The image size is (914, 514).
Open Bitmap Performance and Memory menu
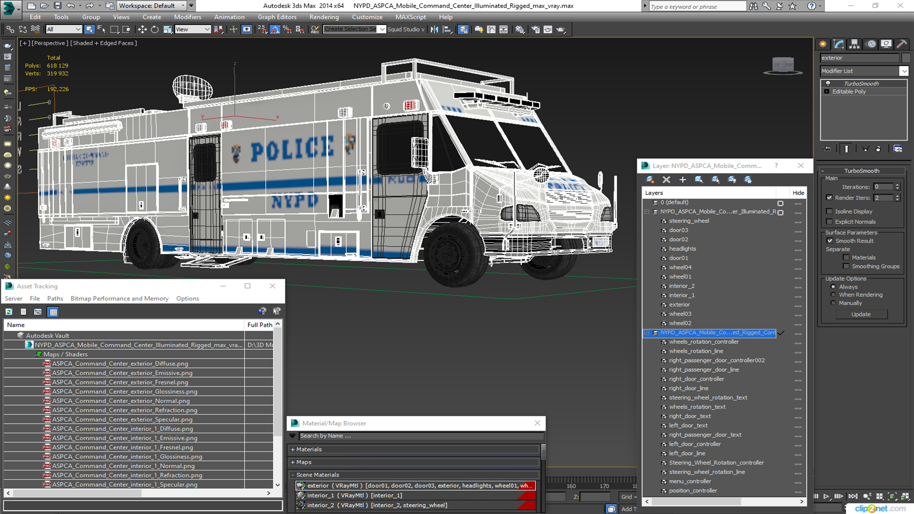click(x=119, y=298)
